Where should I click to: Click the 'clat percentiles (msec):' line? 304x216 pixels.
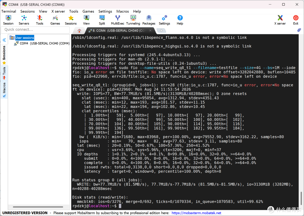tap(109, 111)
